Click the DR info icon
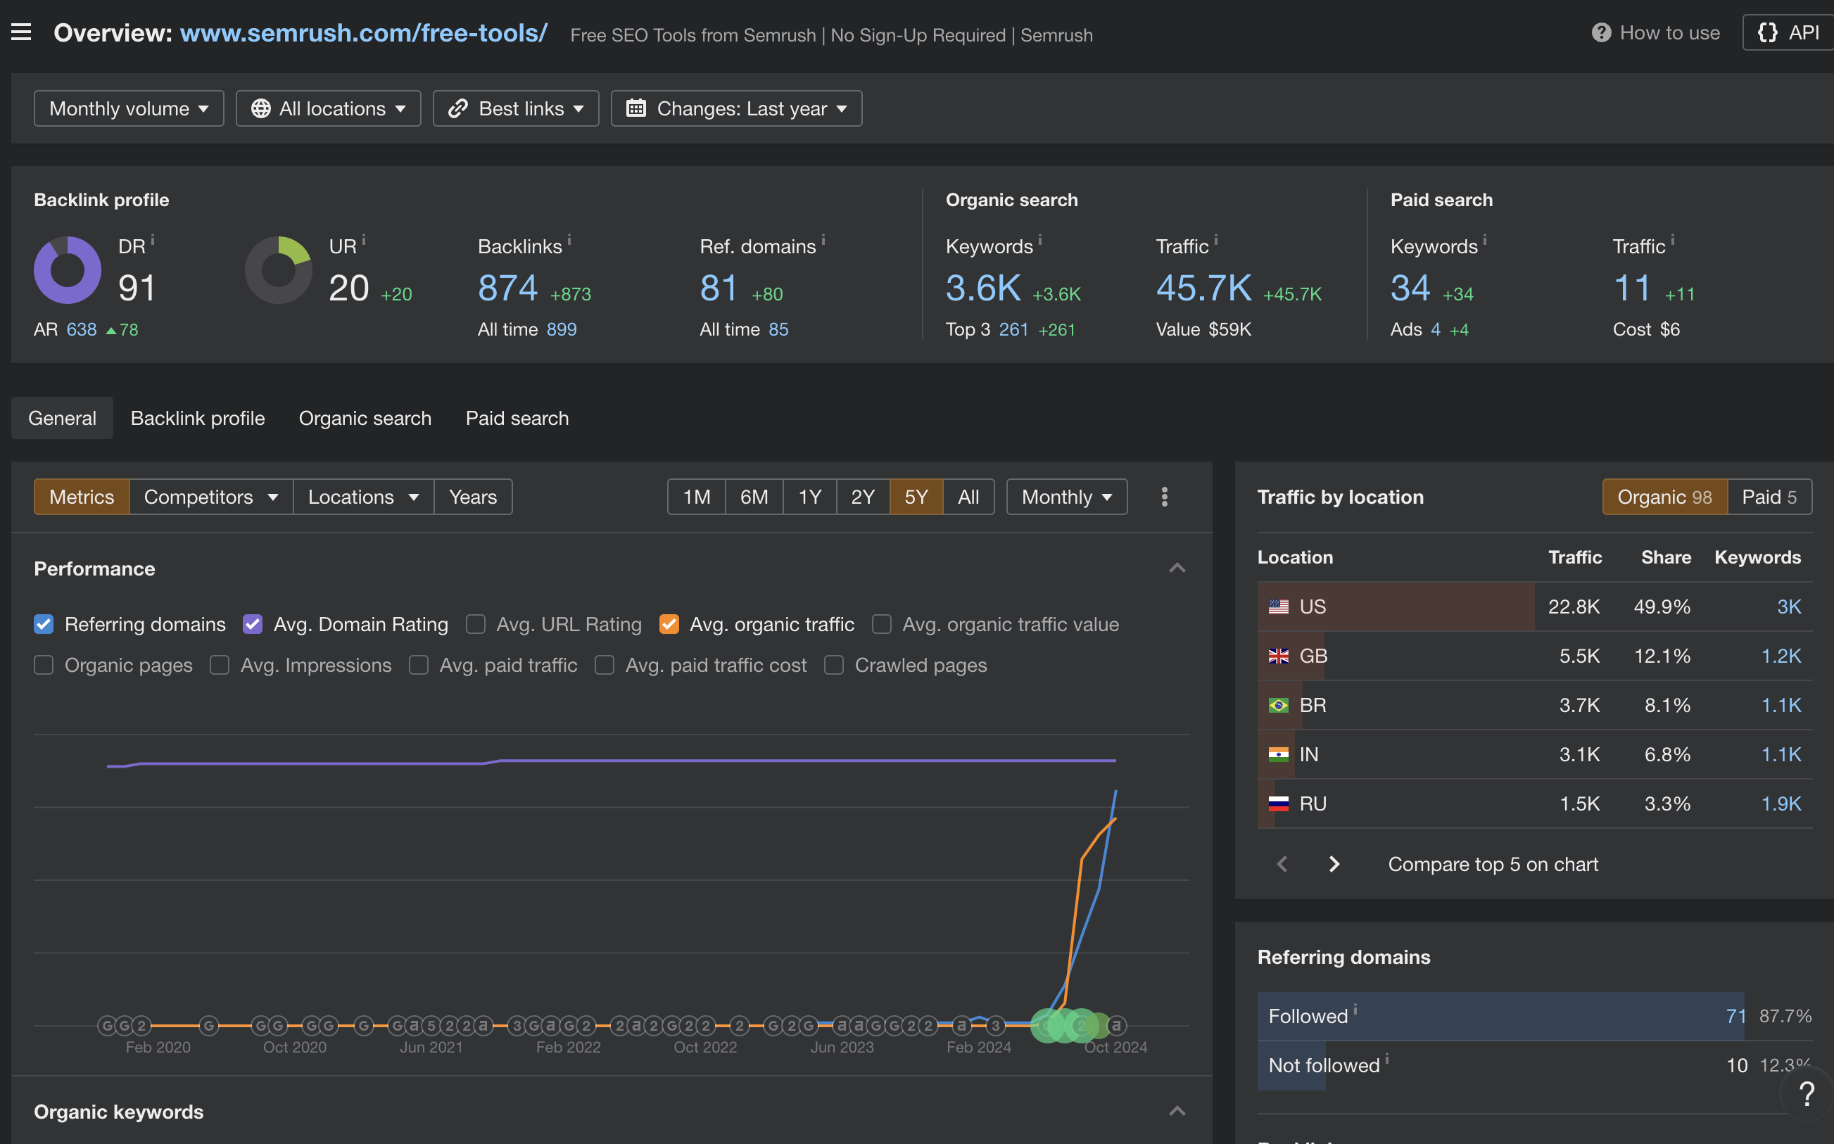This screenshot has height=1144, width=1834. coord(153,240)
